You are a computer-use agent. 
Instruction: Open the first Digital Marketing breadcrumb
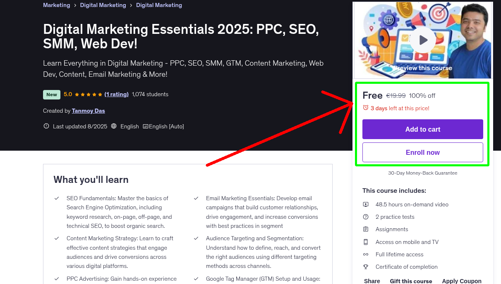click(x=103, y=5)
